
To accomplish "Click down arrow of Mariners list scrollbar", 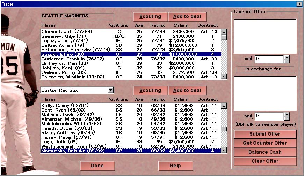I will pos(224,76).
